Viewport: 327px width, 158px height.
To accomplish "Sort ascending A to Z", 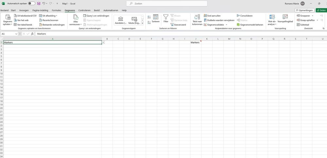I will [149, 17].
